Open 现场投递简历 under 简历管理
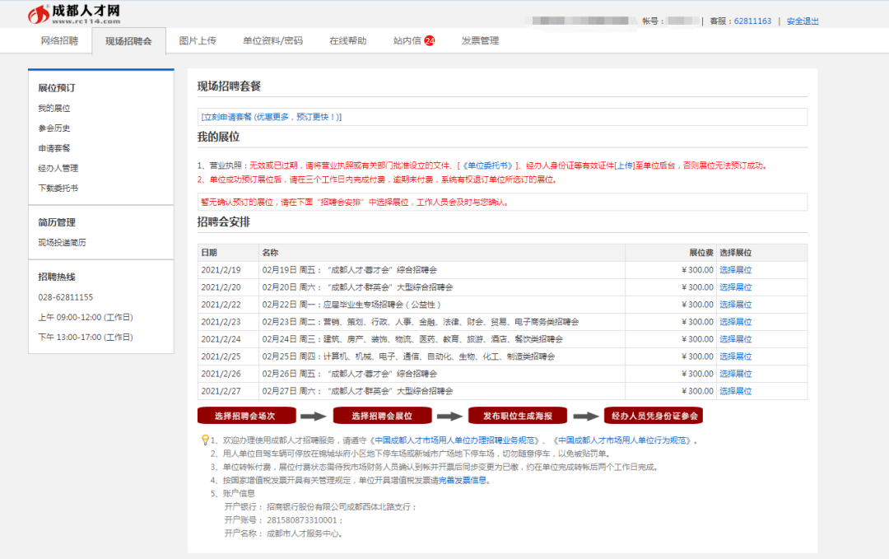The image size is (889, 559). tap(62, 243)
